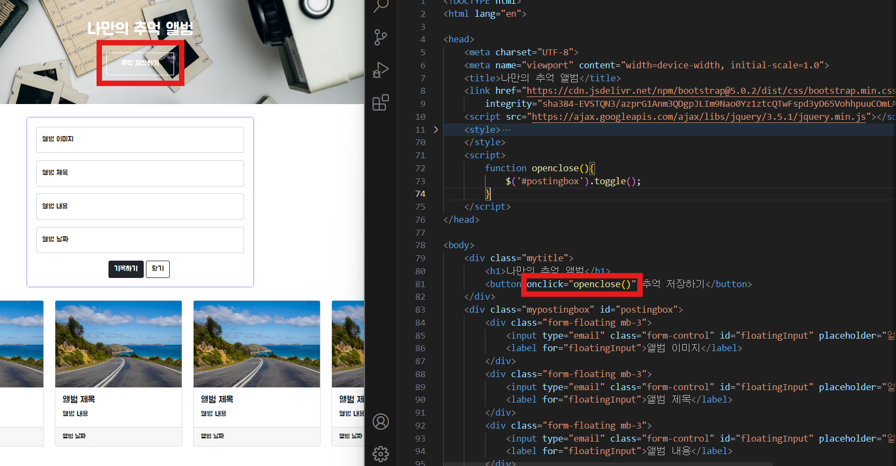Focus the 앨범 날짜 input field
The height and width of the screenshot is (466, 896).
click(140, 240)
